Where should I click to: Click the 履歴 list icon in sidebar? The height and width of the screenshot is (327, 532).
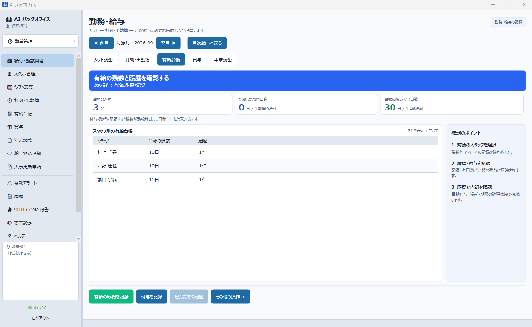pos(10,197)
